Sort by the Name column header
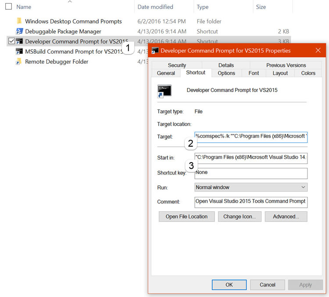329x297 pixels. 24,7
